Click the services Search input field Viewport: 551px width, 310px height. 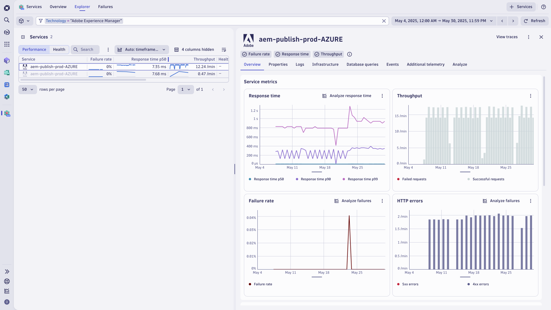click(87, 50)
